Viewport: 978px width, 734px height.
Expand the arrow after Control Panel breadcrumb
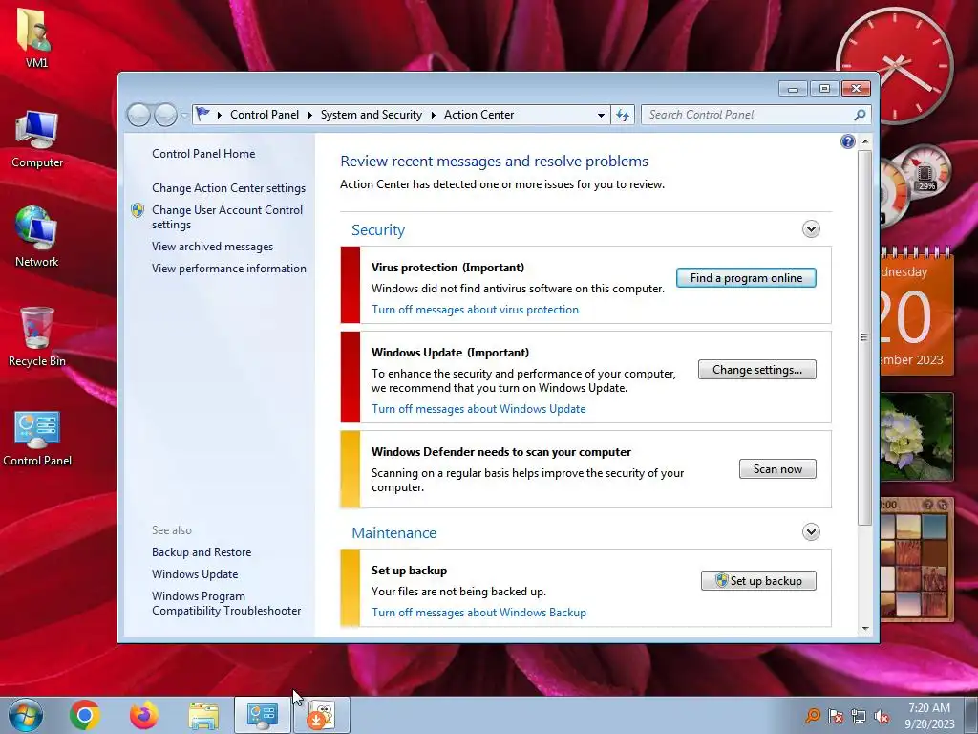310,115
